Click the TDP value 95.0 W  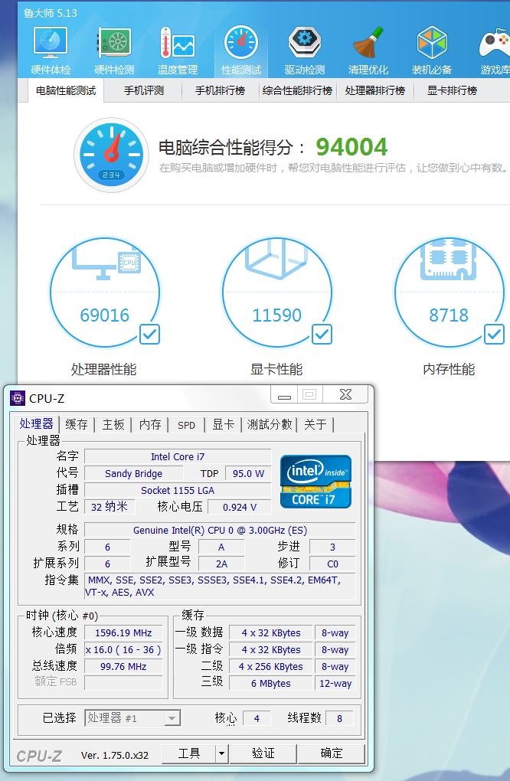pos(248,473)
